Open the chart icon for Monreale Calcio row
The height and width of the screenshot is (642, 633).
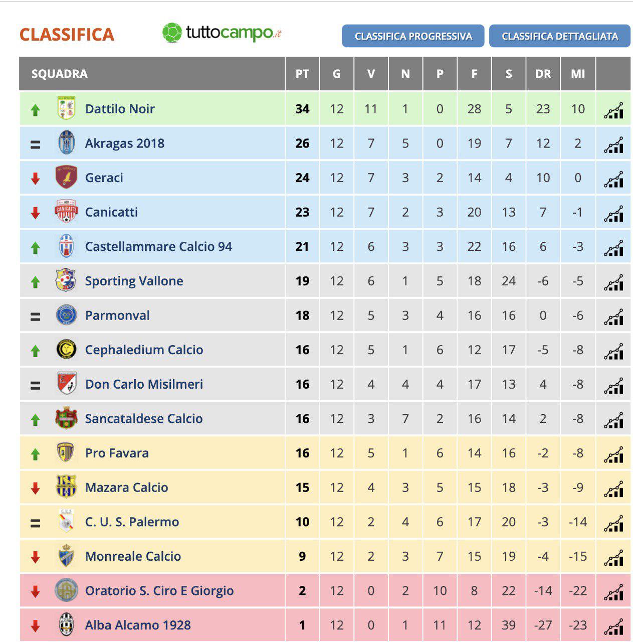pos(613,557)
